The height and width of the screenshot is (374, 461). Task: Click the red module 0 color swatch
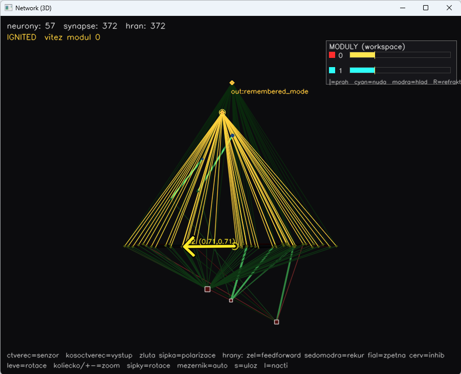click(x=332, y=55)
